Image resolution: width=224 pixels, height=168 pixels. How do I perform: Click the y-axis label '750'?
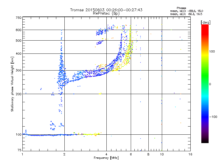tap(18, 18)
